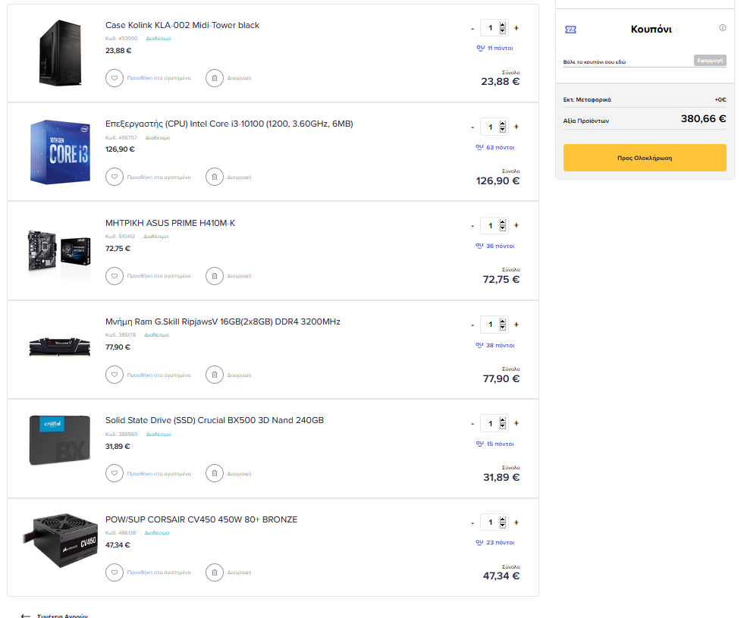Click quantity field for ASUS motherboard
The height and width of the screenshot is (618, 744).
(x=494, y=225)
